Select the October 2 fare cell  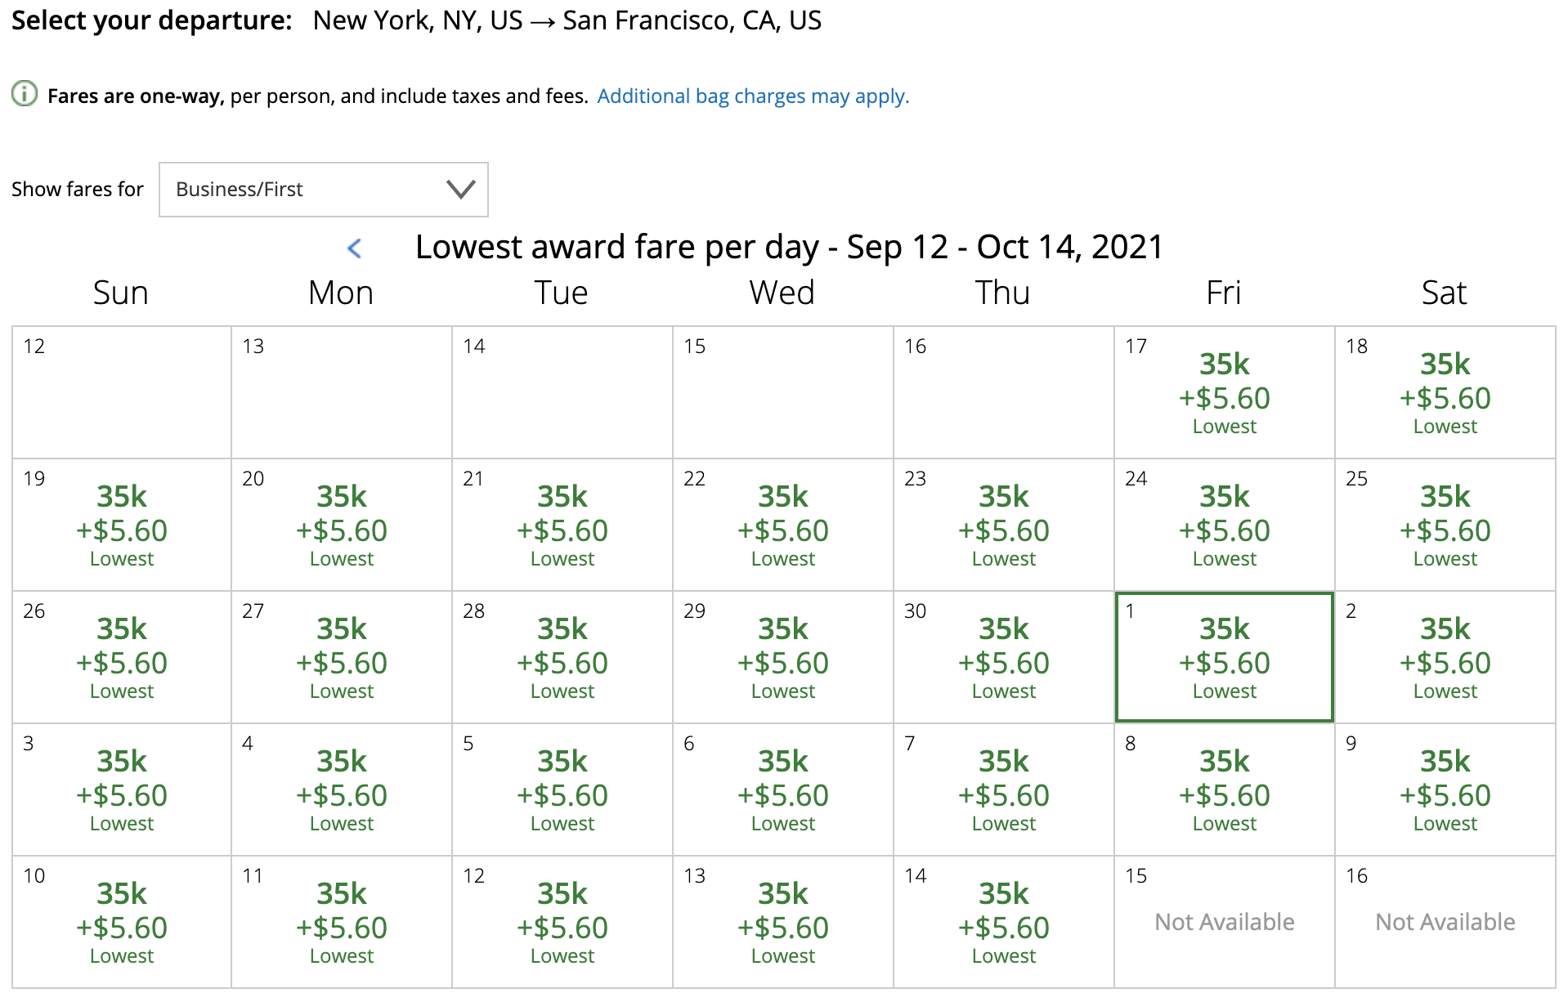point(1445,658)
